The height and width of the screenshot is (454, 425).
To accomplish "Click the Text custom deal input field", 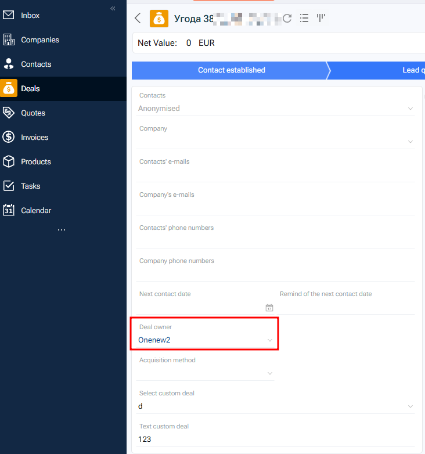I will coord(276,439).
